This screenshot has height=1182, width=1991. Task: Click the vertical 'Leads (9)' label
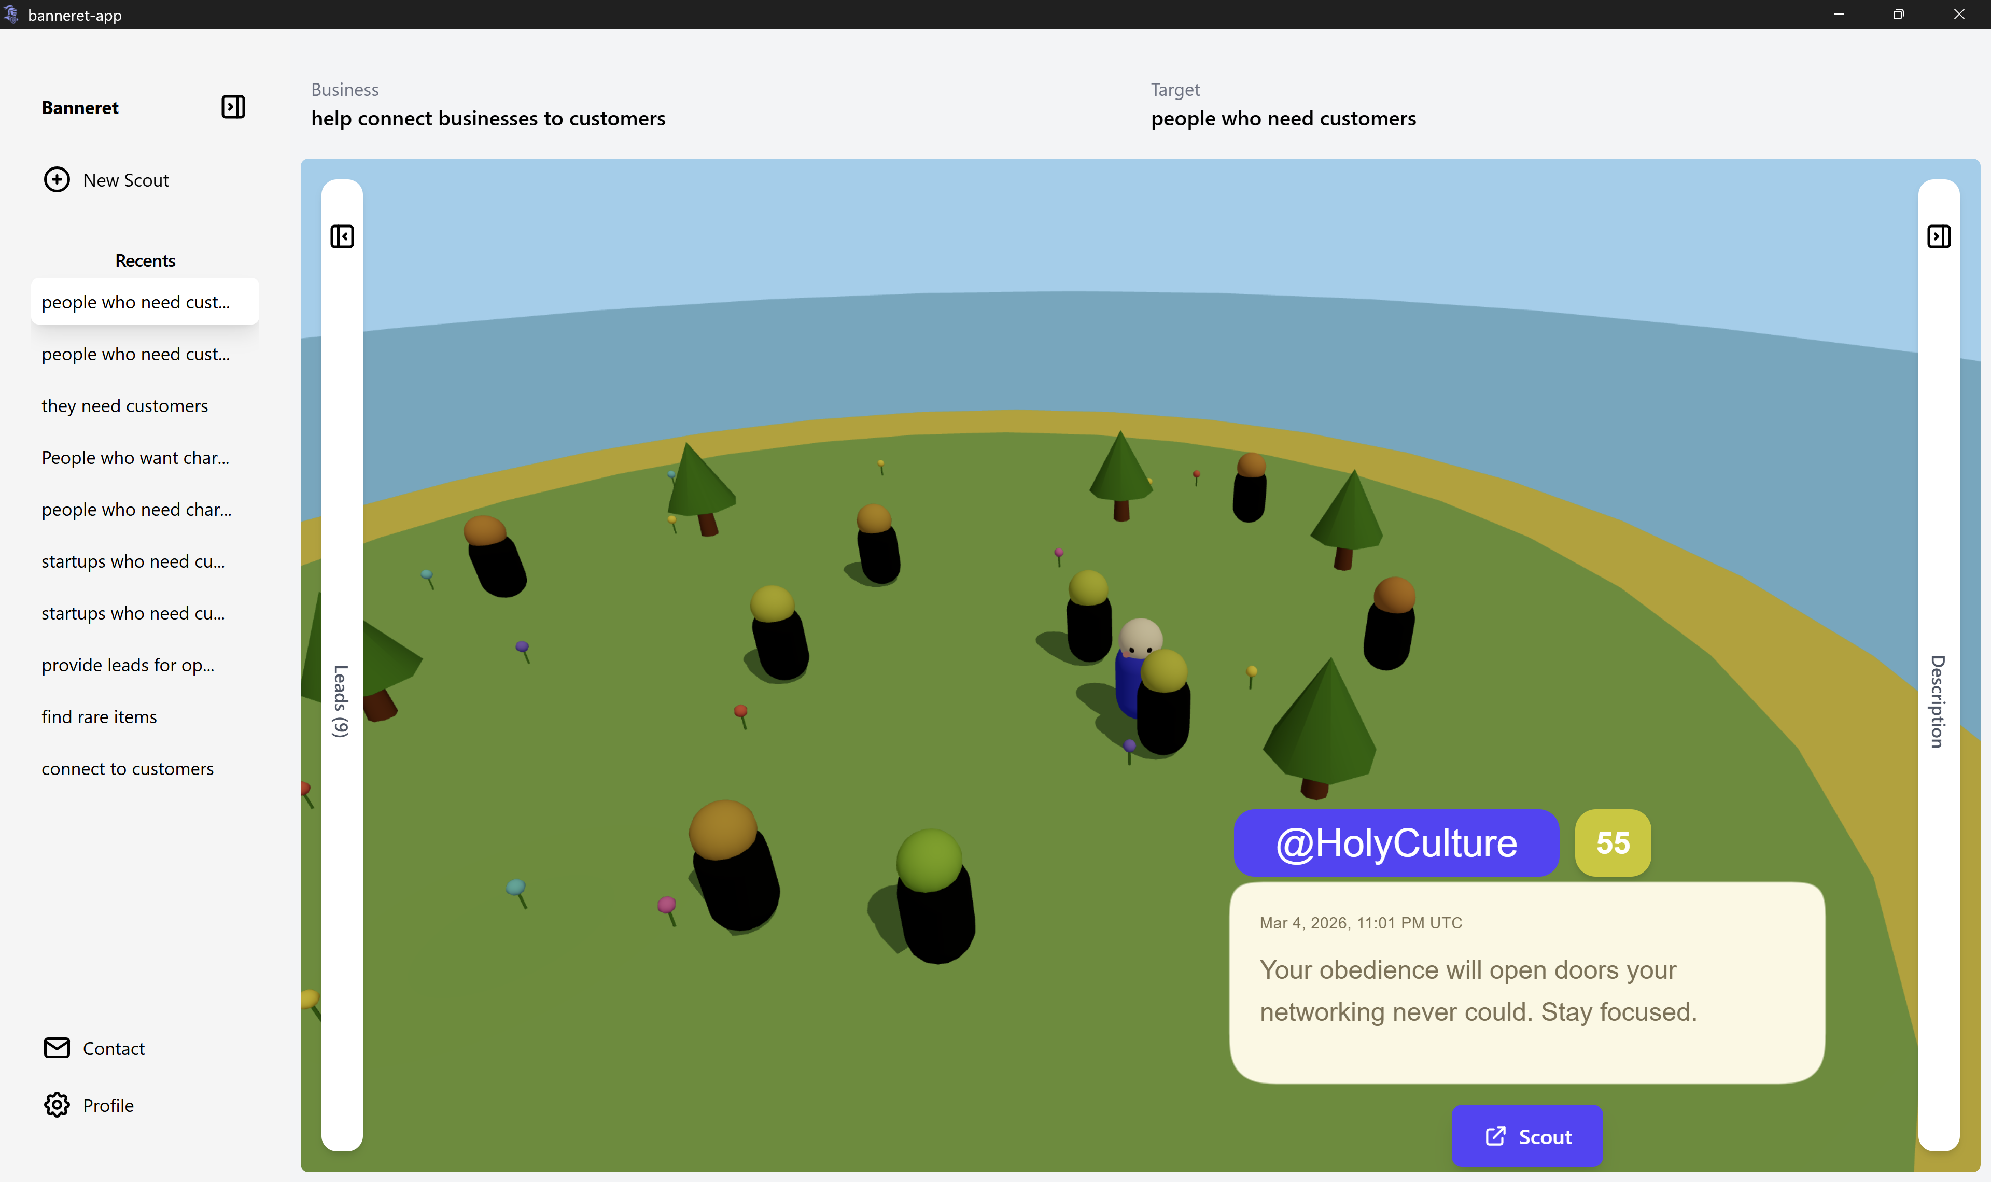[x=341, y=701]
